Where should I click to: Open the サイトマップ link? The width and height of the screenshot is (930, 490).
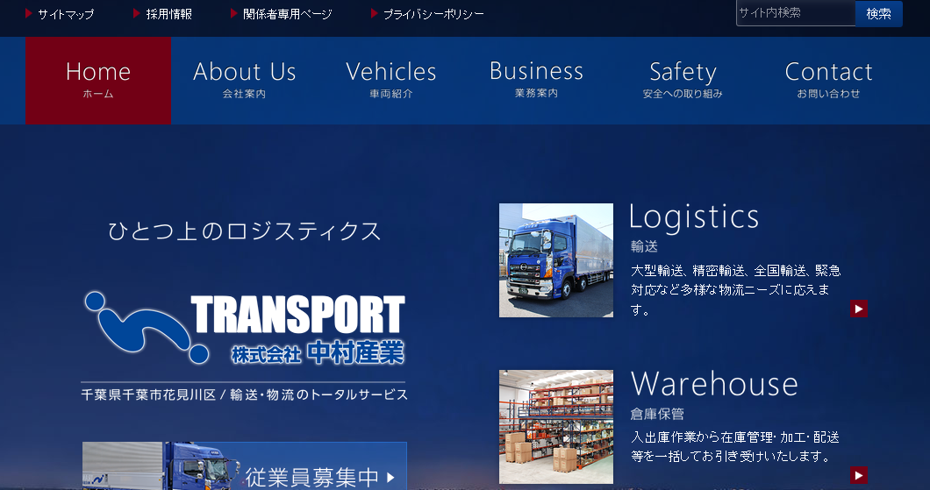click(66, 15)
